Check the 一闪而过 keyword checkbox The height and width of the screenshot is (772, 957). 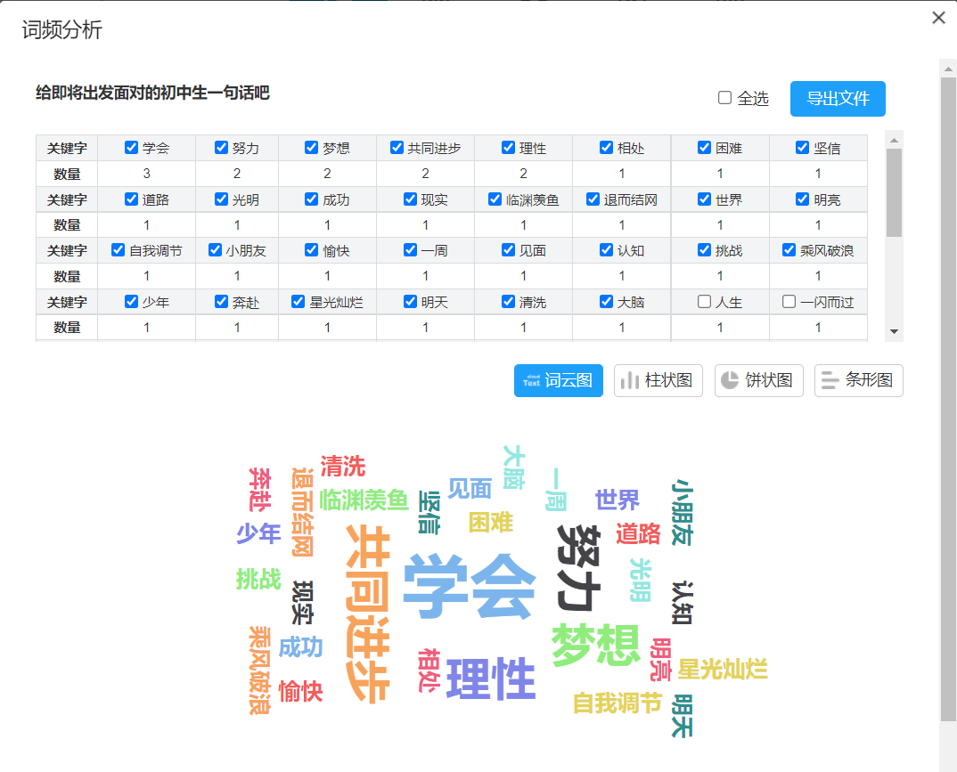[789, 302]
